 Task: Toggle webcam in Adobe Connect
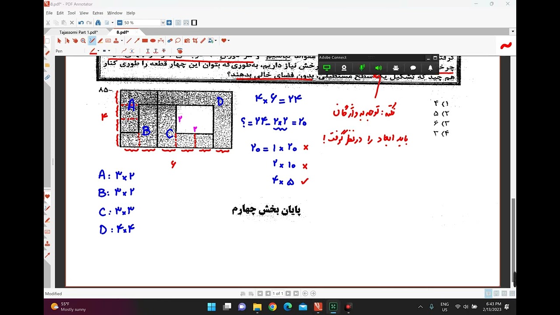(344, 68)
